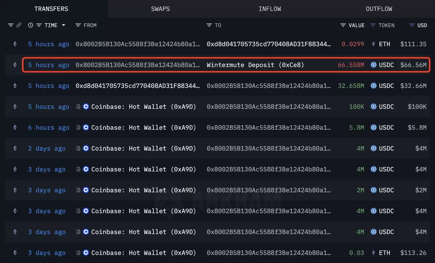Click the Coinbase logo in the $2M row

point(86,190)
